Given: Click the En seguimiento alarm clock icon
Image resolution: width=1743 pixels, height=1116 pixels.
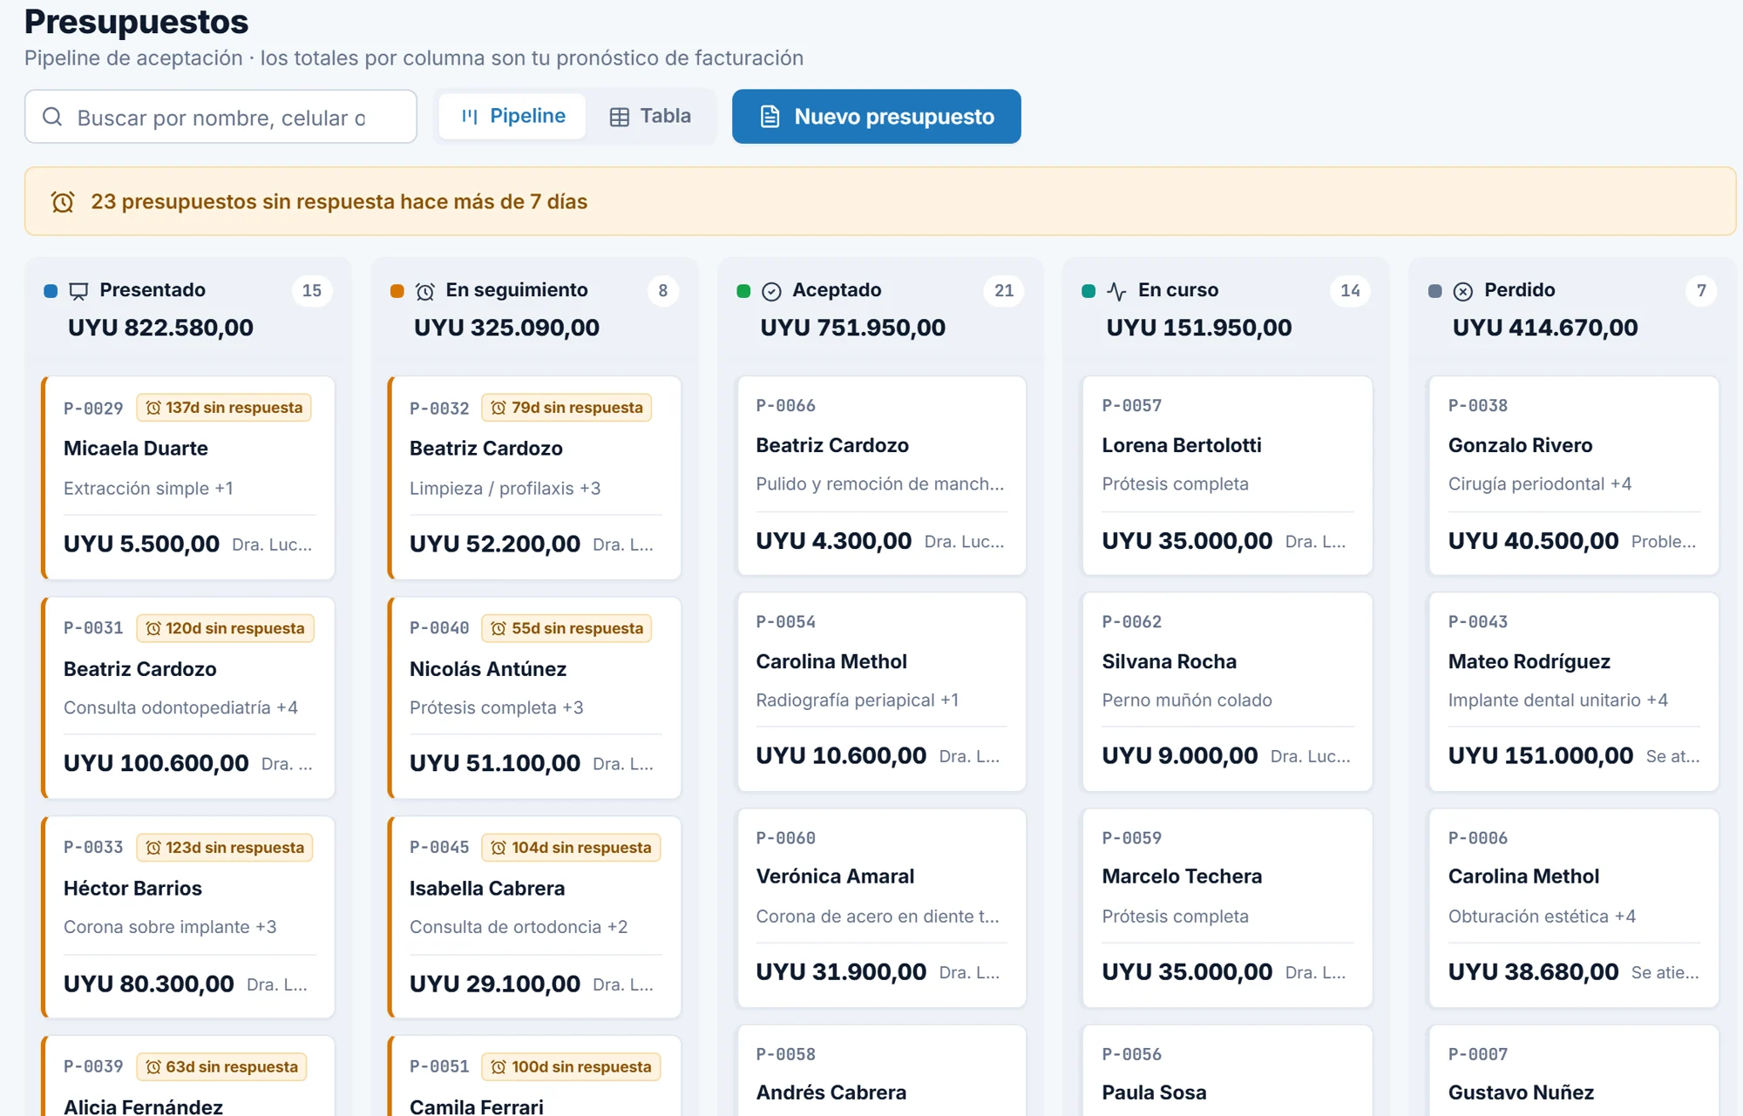Looking at the screenshot, I should 425,291.
